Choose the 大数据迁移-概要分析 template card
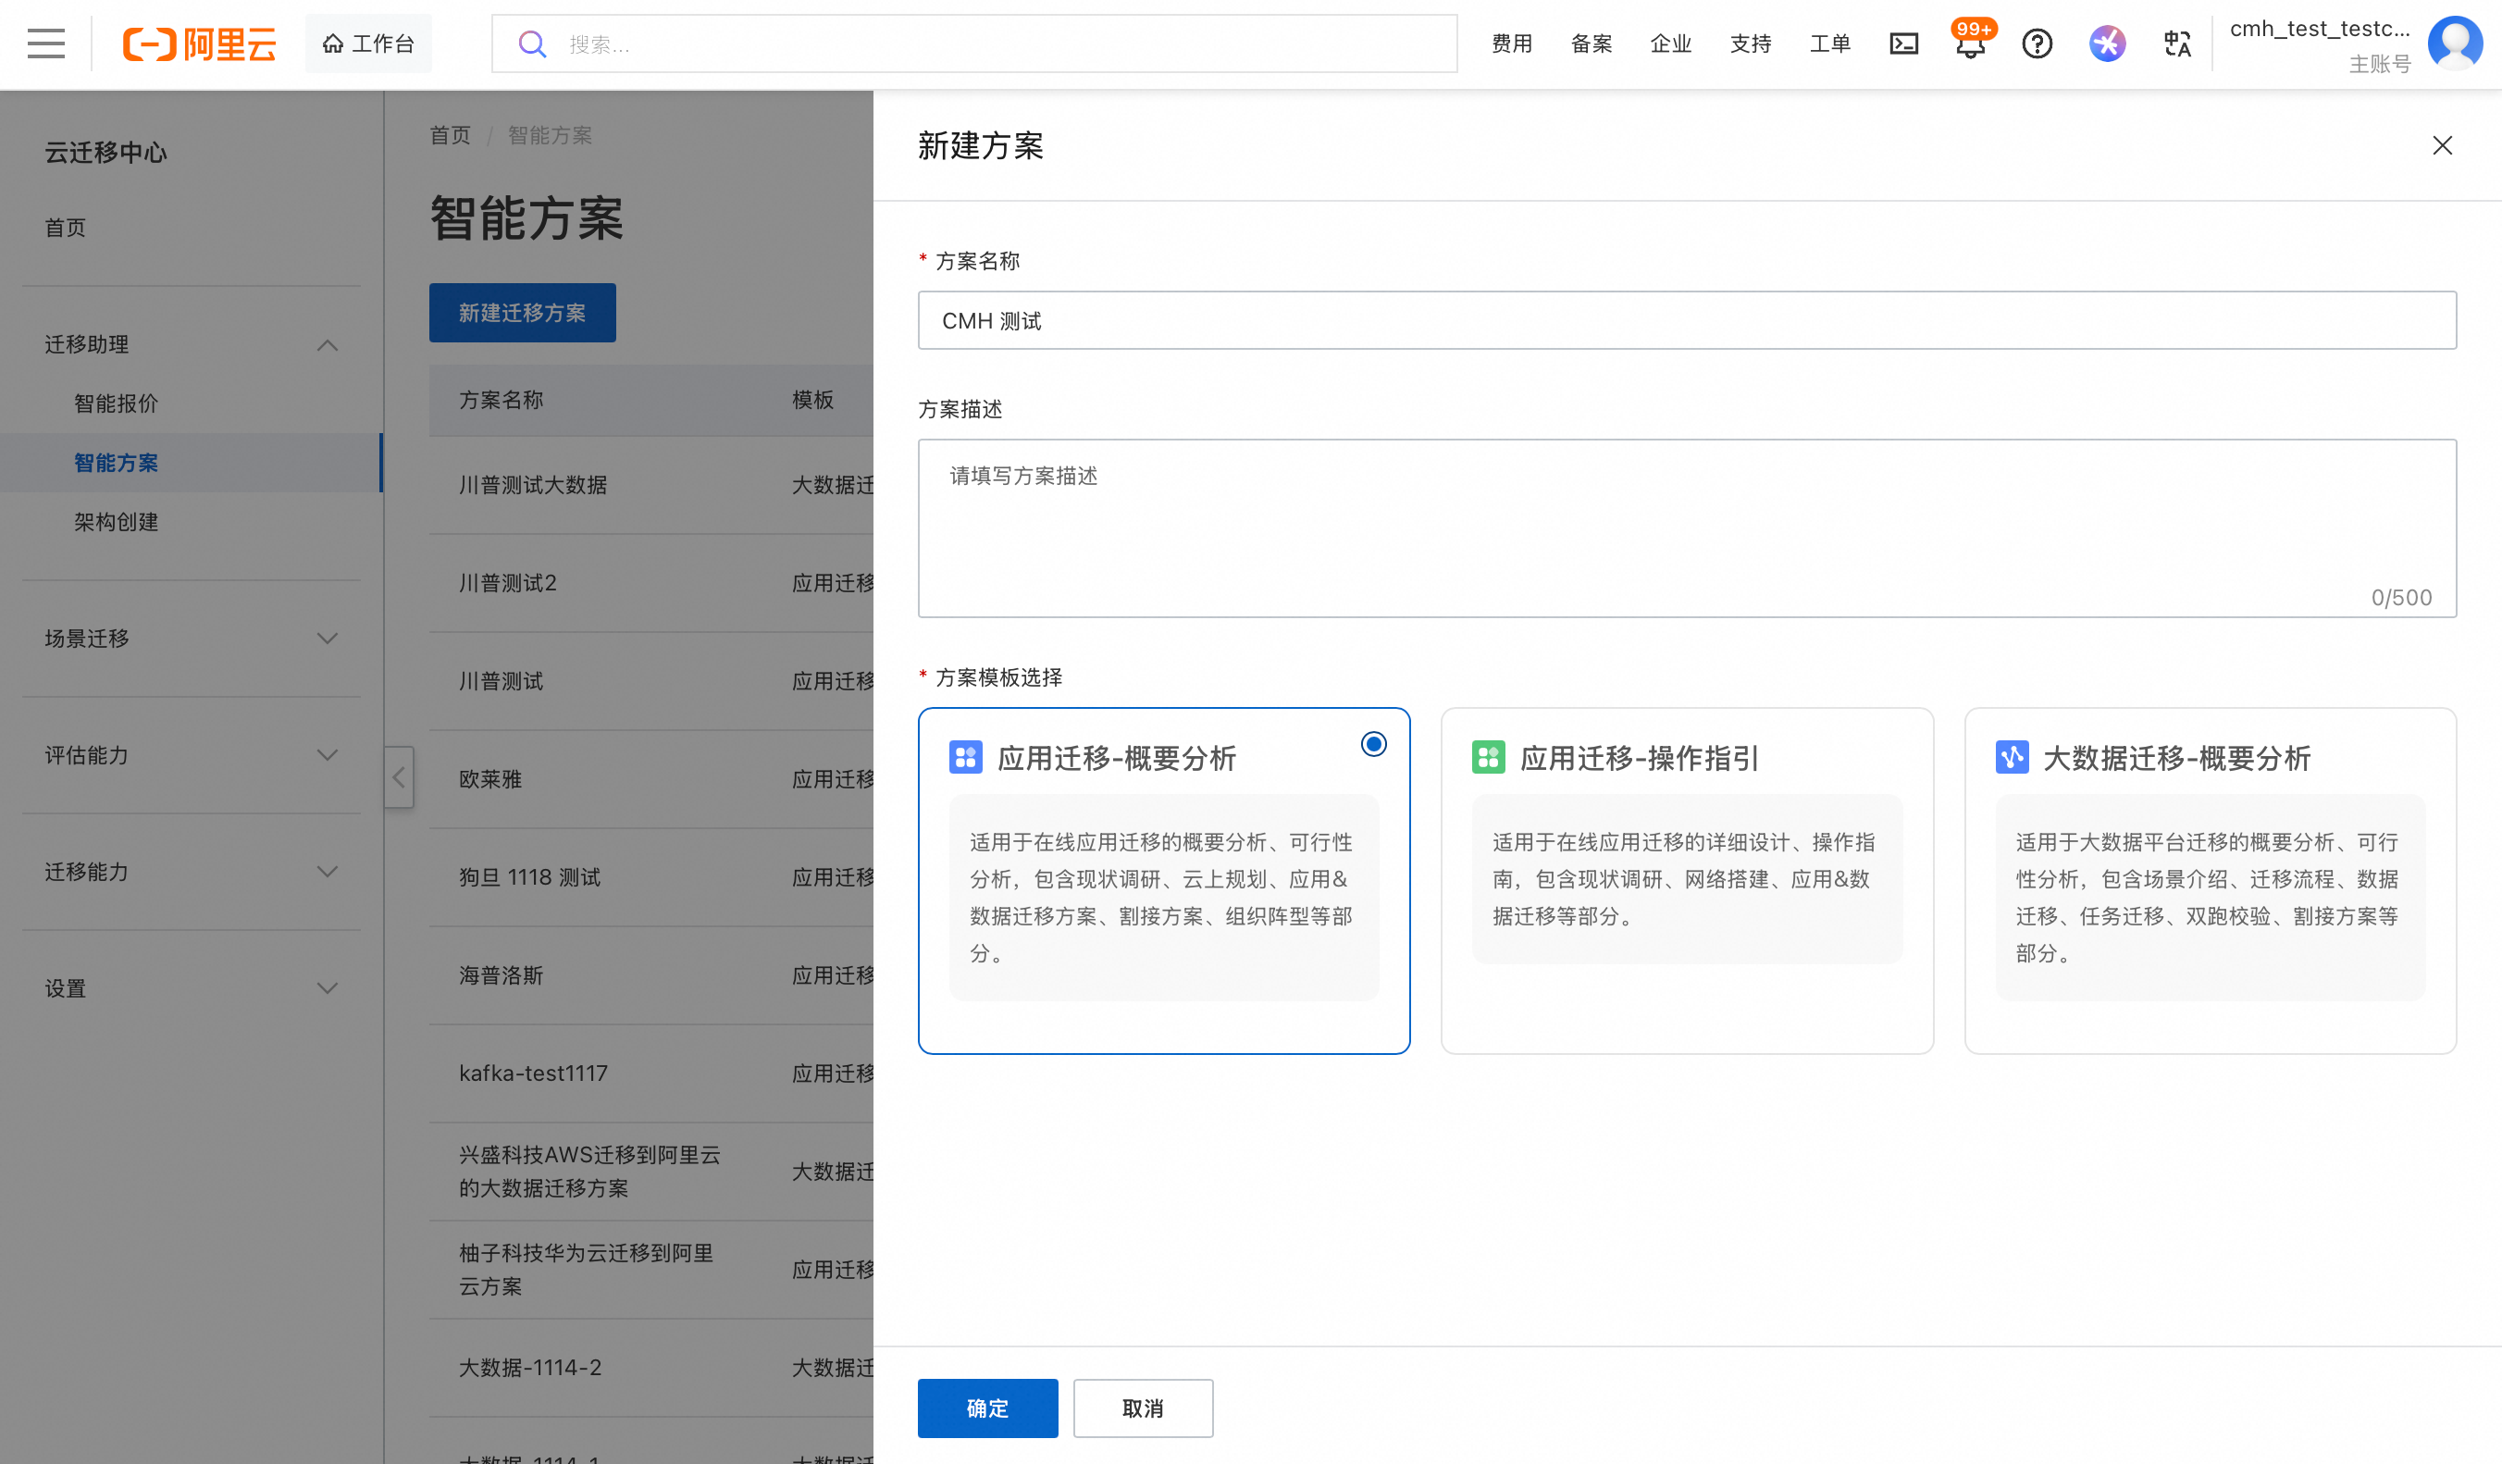This screenshot has height=1464, width=2502. (x=2209, y=879)
